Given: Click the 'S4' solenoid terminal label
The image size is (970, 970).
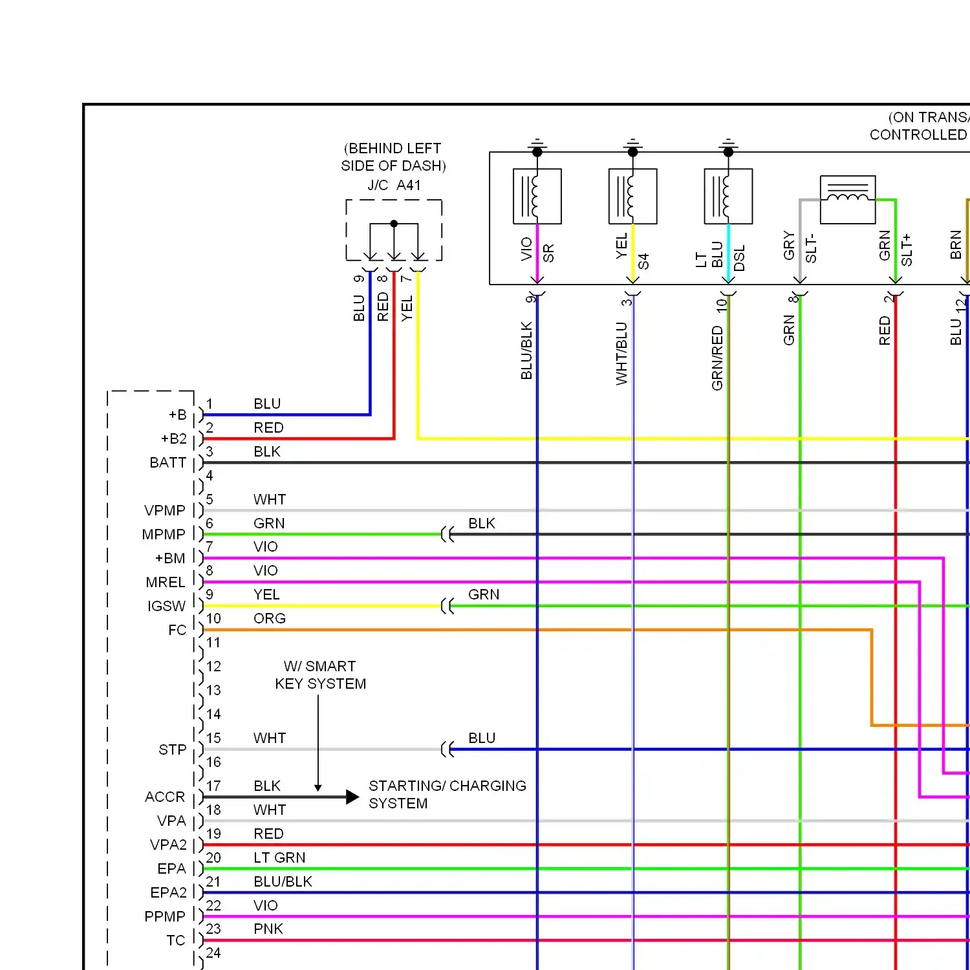Looking at the screenshot, I should [x=643, y=261].
